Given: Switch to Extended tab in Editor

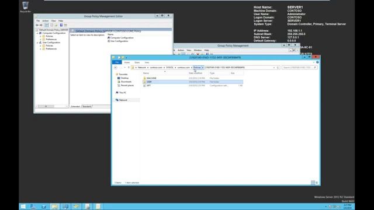Looking at the screenshot, I should [75, 106].
